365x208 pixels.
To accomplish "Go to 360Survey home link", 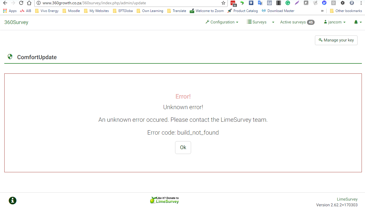I will (16, 22).
